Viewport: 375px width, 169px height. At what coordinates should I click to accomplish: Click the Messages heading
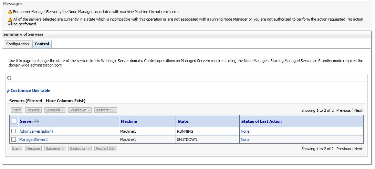click(x=13, y=4)
